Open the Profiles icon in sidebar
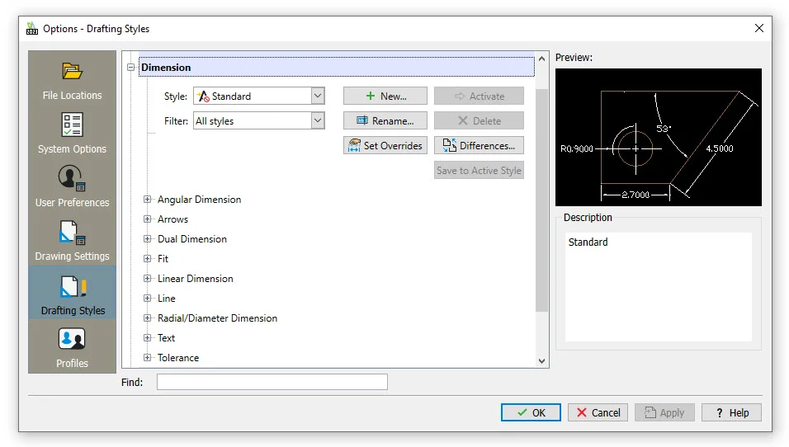789x447 pixels. click(73, 340)
